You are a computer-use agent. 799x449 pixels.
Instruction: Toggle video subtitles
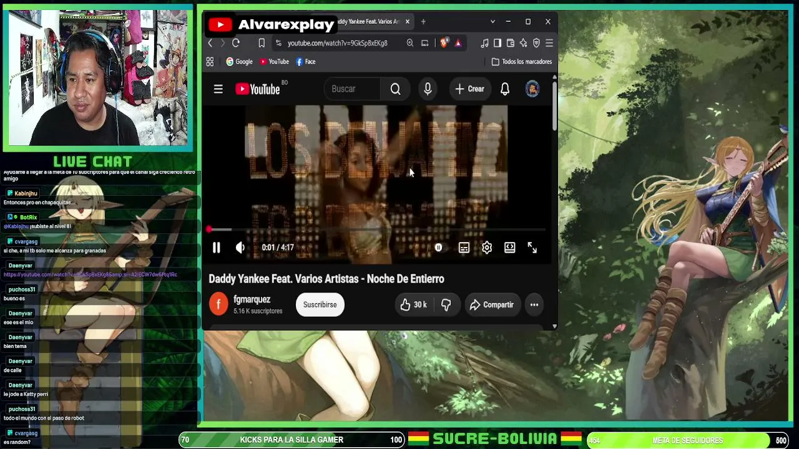[464, 248]
